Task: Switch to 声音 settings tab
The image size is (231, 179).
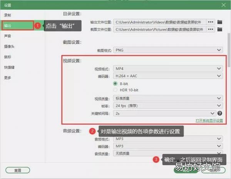Action: [x=8, y=36]
